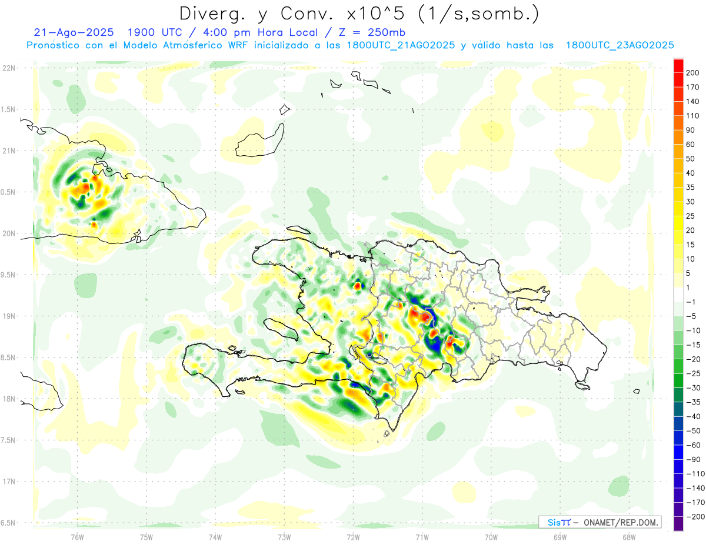Click the white swatch between 1 and -1

pos(679,295)
